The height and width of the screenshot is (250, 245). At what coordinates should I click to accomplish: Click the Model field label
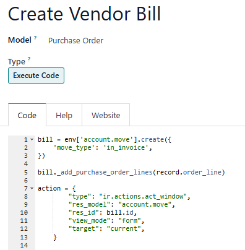click(x=20, y=40)
